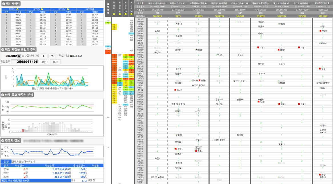Open the 포천초 급식시설 announcement column header
This screenshot has height=184, width=333.
click(x=178, y=3)
